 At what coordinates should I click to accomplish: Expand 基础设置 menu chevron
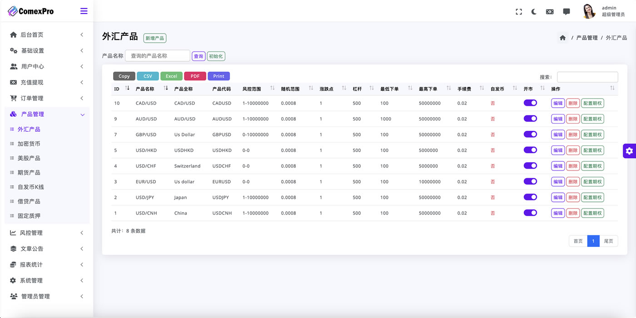82,50
